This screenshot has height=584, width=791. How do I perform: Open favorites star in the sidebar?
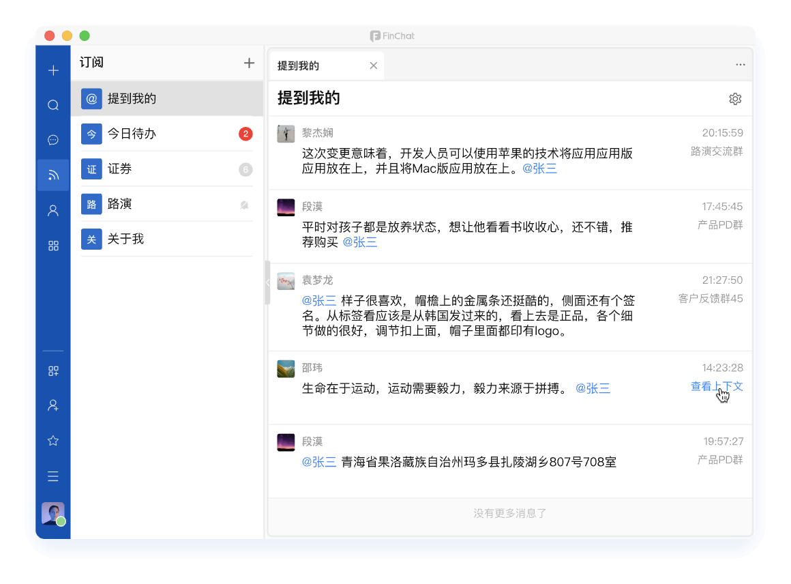click(53, 441)
